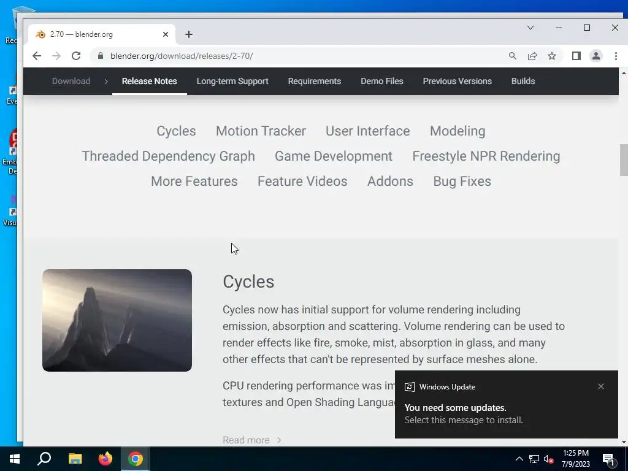Viewport: 628px width, 471px height.
Task: Click the padlock site info icon
Action: point(101,56)
